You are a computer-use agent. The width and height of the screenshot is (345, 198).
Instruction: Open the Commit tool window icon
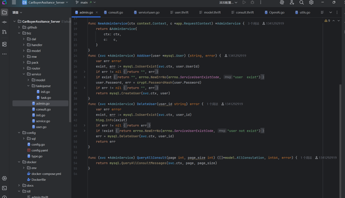click(4, 22)
